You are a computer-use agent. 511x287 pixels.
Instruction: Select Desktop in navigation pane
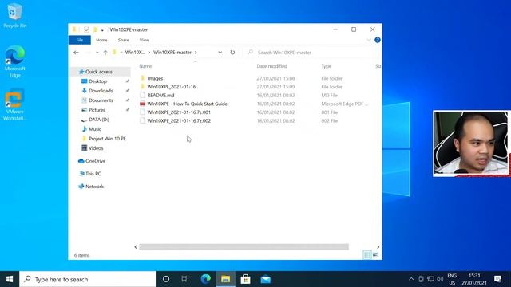click(97, 81)
